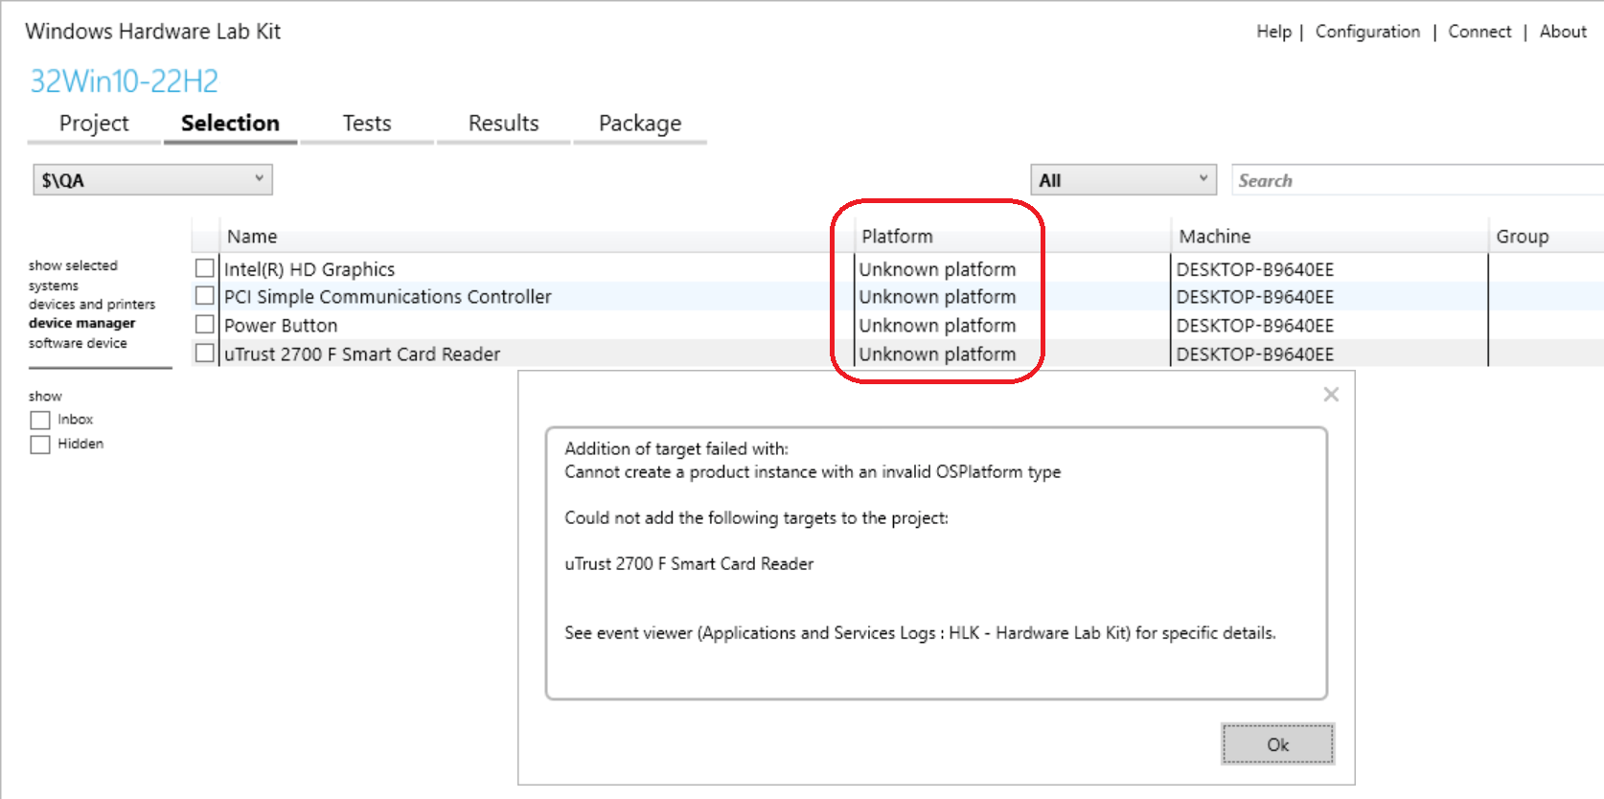Select the Power Button name
Screen dimensions: 1604x799
[x=281, y=326]
